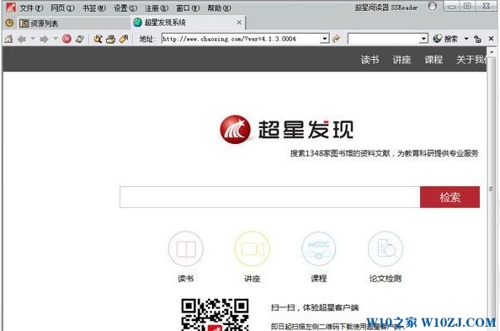Screen dimensions: 500x331
Task: Open the 书签 menu
Action: pyautogui.click(x=94, y=8)
